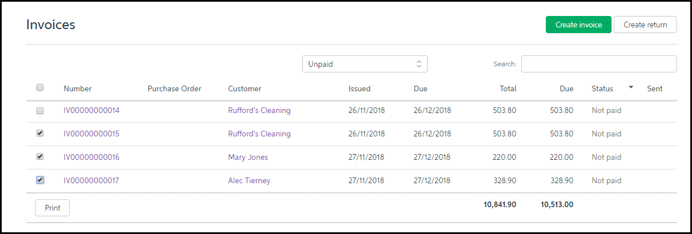Check the box for invoice IV00000000014

(x=40, y=111)
